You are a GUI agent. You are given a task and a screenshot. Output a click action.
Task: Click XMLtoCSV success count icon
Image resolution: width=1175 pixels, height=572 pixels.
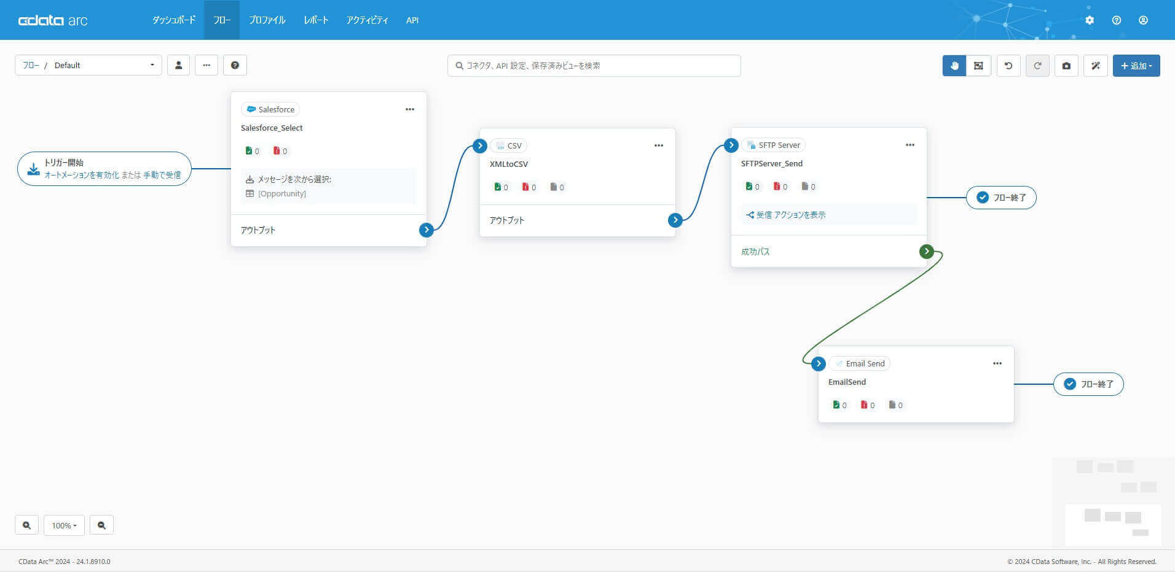click(x=498, y=187)
